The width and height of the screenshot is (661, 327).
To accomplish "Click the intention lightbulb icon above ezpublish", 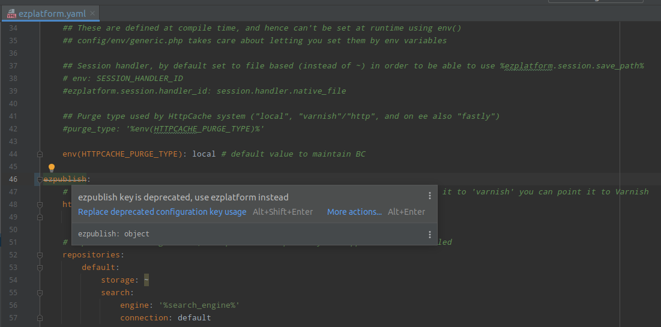I will coord(52,168).
